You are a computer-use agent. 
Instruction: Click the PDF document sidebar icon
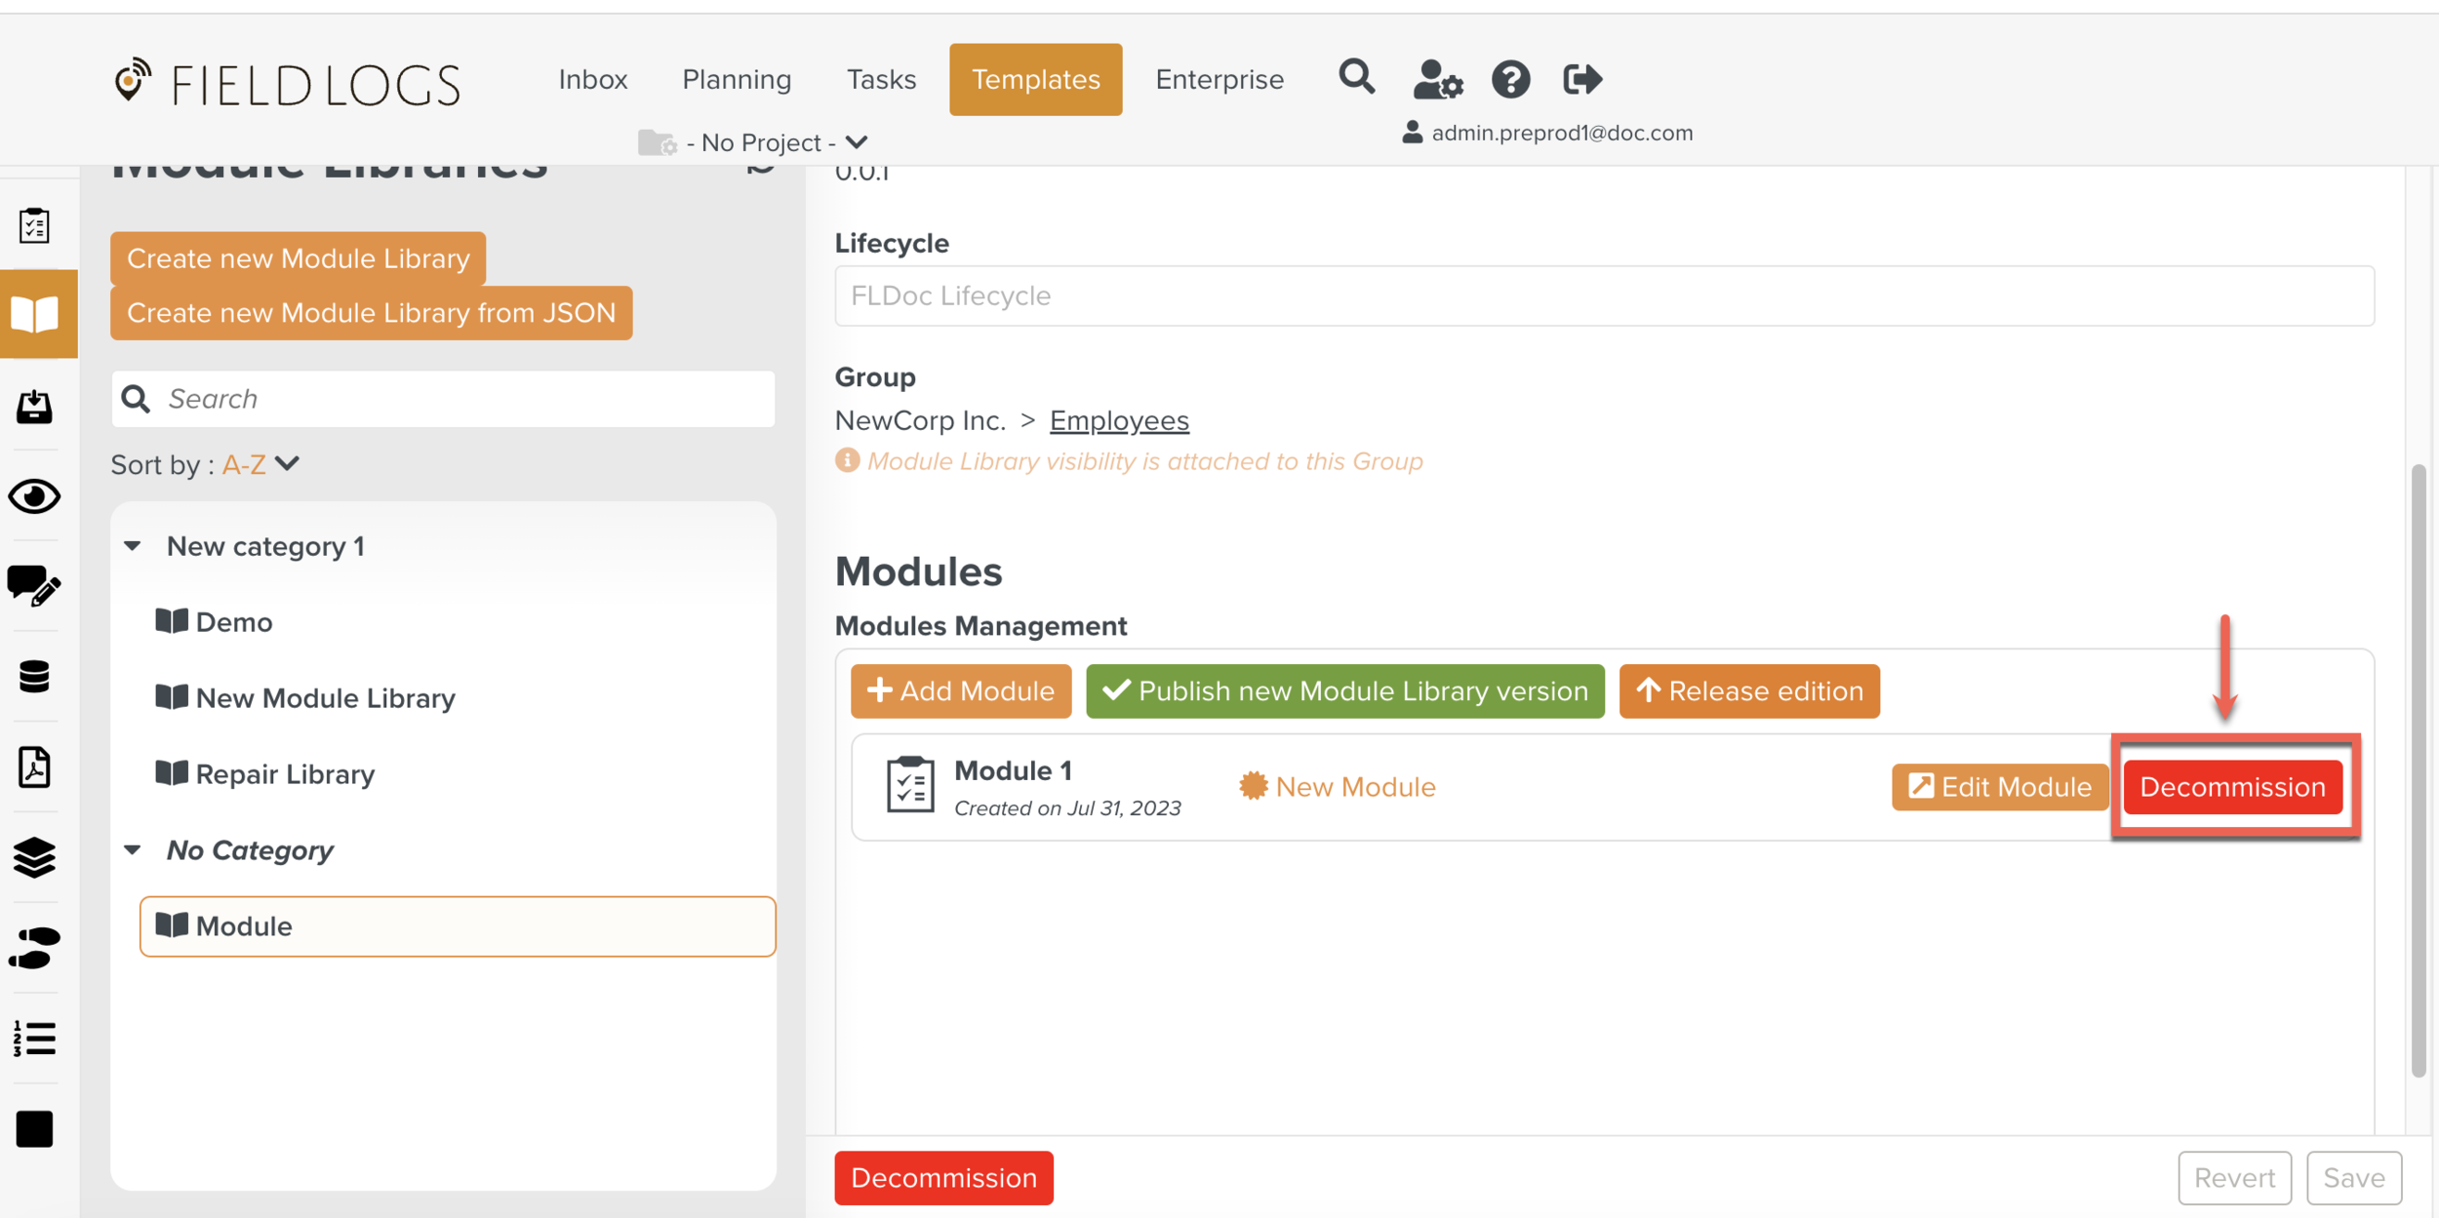35,767
